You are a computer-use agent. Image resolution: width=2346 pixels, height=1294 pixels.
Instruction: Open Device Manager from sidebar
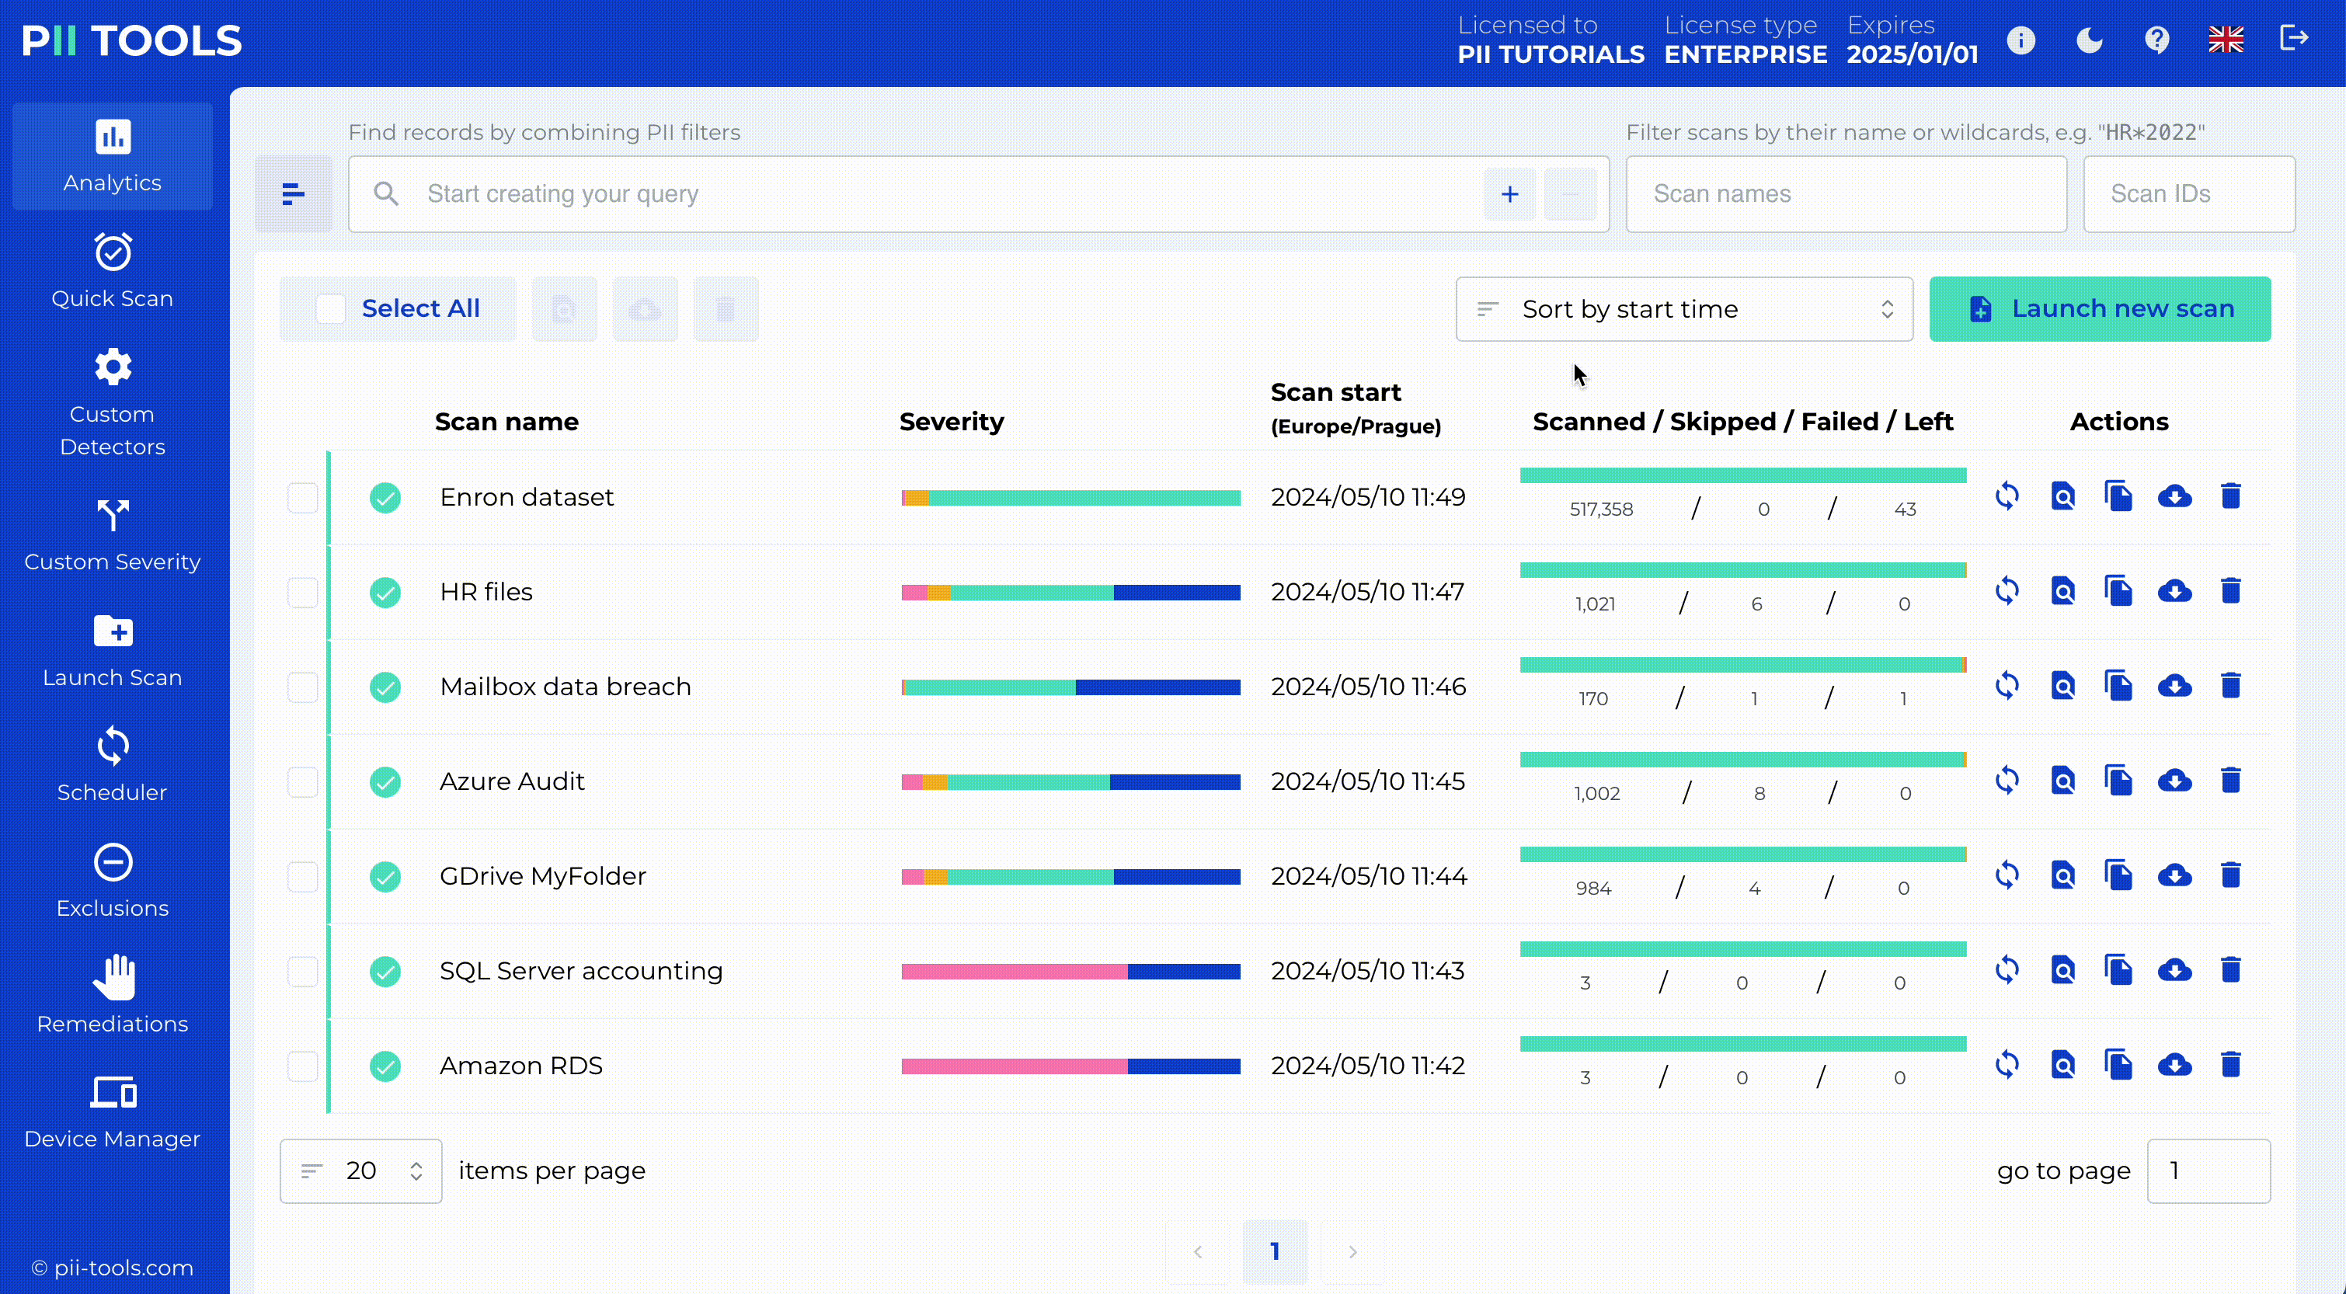112,1112
